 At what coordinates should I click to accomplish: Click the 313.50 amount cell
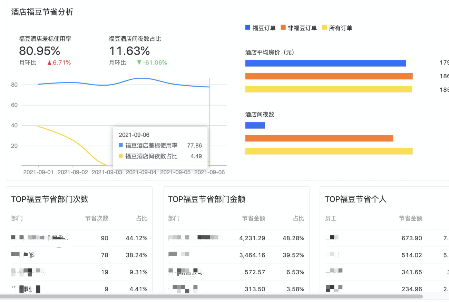coord(255,289)
